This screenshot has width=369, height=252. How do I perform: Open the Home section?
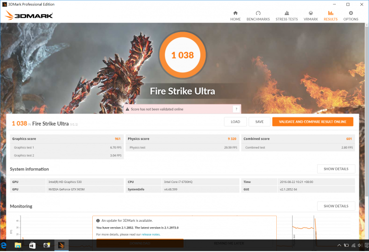coord(235,16)
